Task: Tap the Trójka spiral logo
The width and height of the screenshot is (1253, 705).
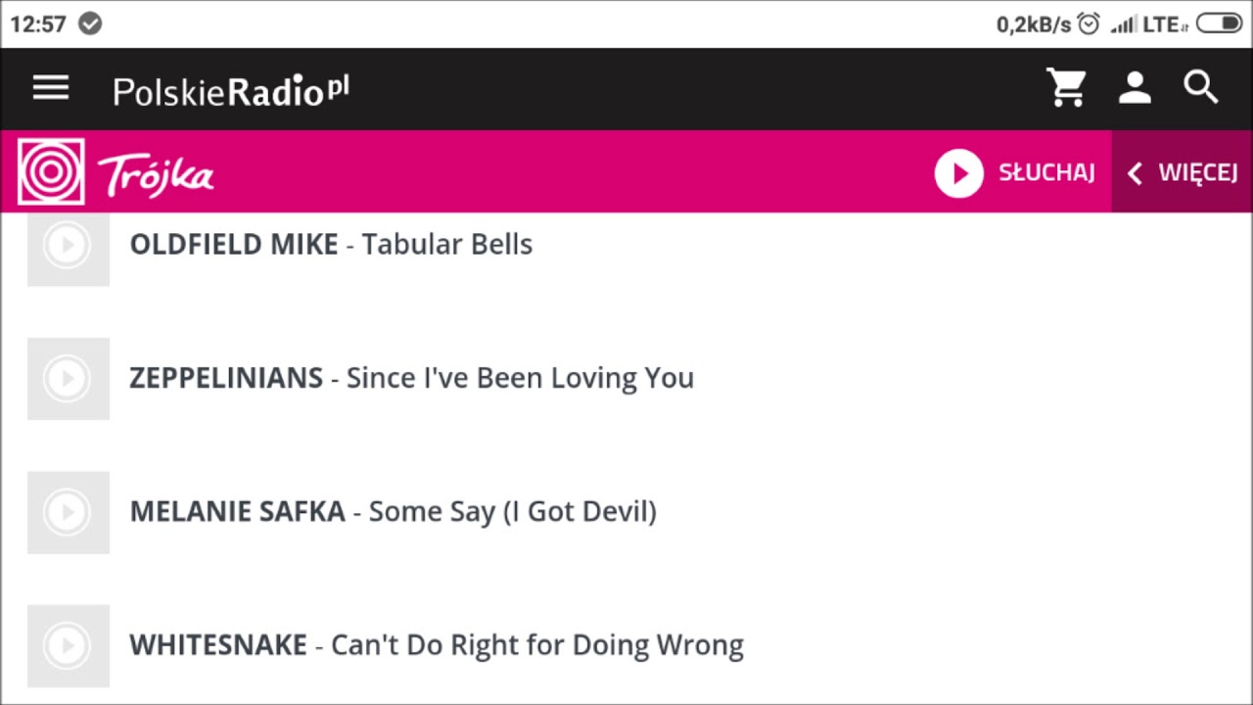Action: pos(51,172)
